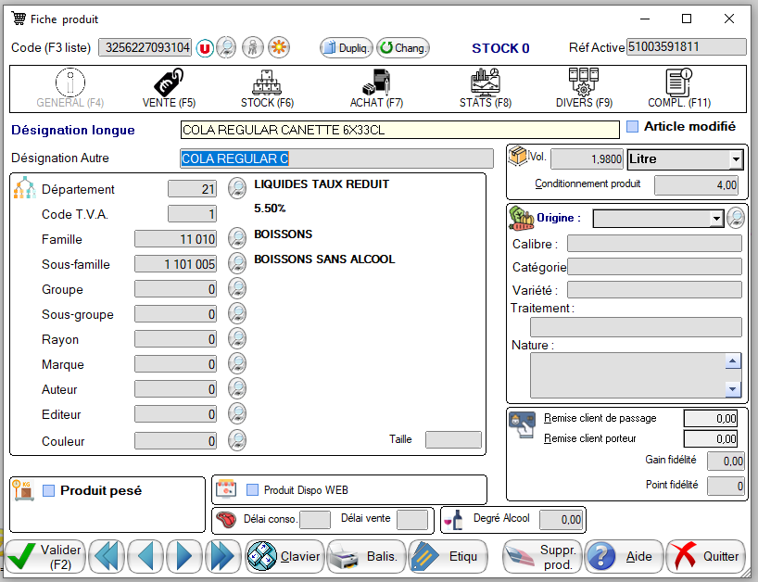Screen dimensions: 758x582
Task: Check the Produit Dispo WEB box
Action: coord(252,490)
